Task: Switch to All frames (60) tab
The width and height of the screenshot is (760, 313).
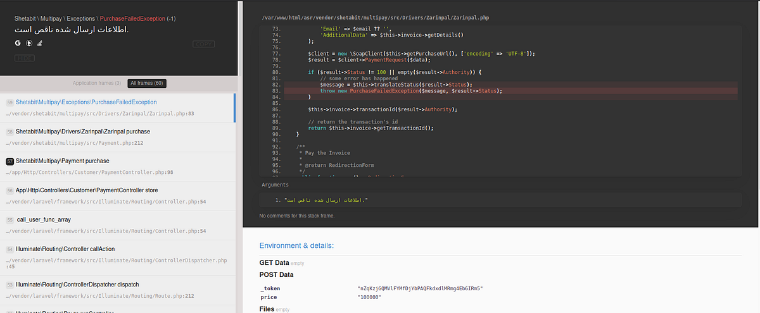Action: (x=147, y=83)
